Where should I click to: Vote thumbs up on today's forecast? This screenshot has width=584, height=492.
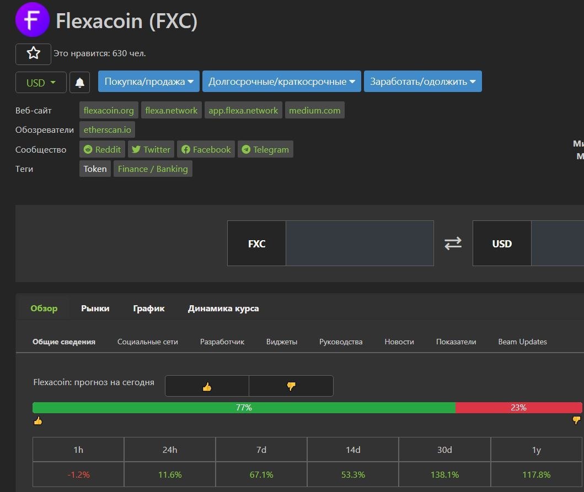pyautogui.click(x=207, y=386)
